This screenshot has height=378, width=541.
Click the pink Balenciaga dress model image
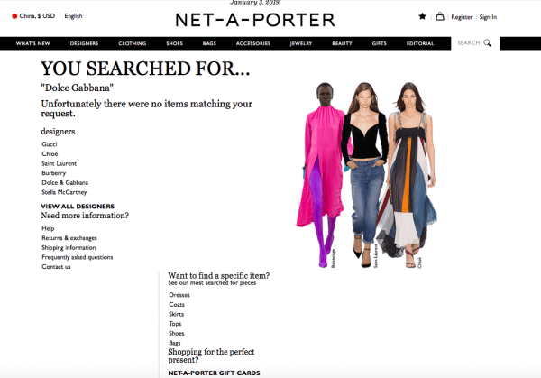[x=321, y=175]
